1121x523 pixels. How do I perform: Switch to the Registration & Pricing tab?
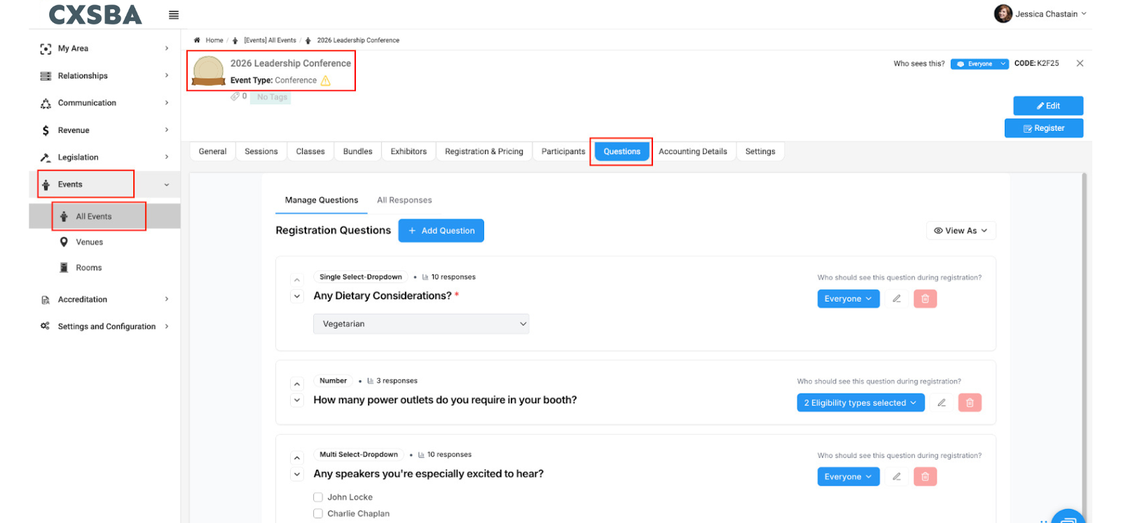(483, 151)
